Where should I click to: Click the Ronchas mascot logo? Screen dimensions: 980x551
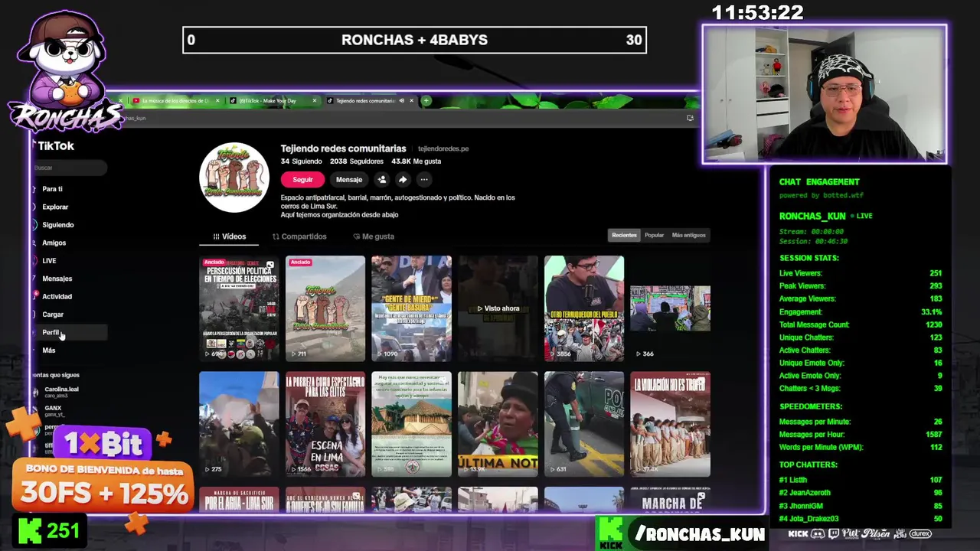pyautogui.click(x=65, y=73)
